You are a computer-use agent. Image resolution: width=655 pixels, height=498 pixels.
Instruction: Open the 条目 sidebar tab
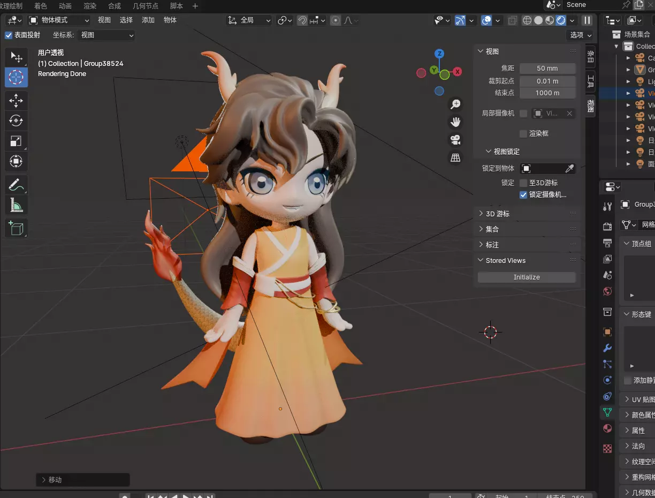coord(590,57)
